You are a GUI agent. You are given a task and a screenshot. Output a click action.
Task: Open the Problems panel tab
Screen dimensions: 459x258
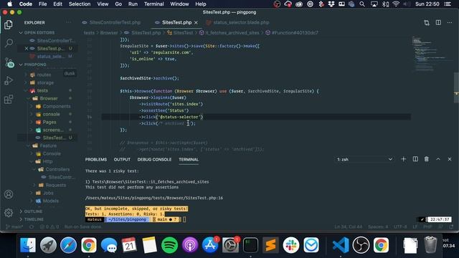(x=96, y=159)
